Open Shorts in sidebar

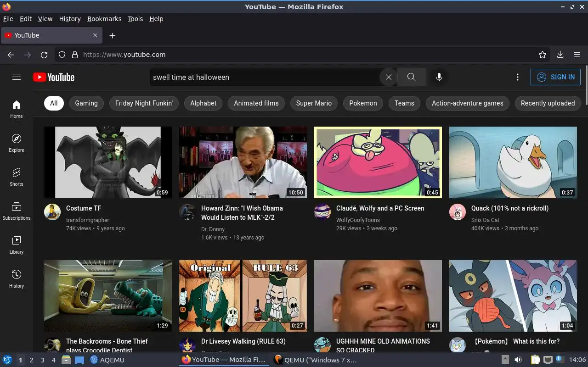click(17, 177)
